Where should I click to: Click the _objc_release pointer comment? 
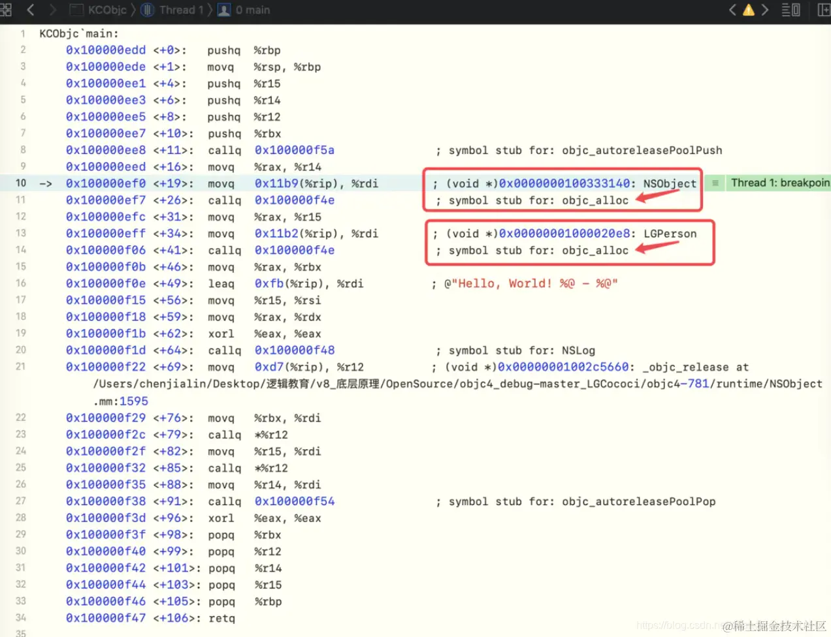point(591,367)
